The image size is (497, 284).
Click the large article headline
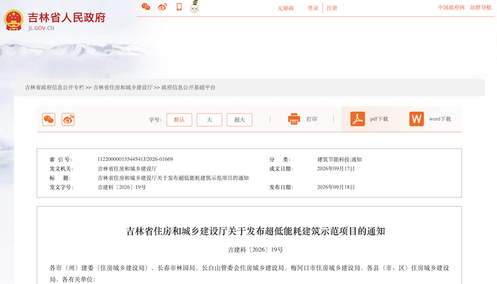pos(256,231)
